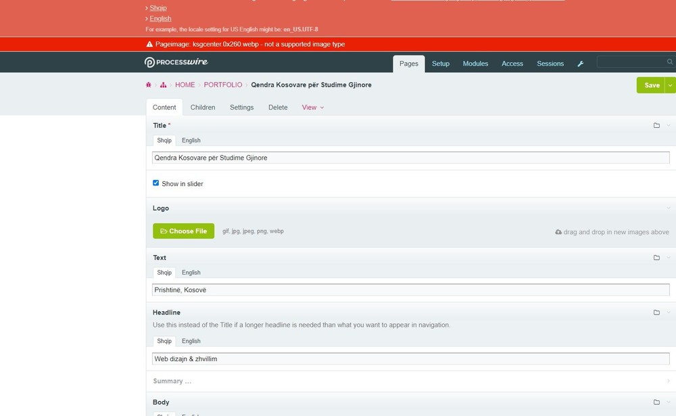
Task: Open the Modules menu
Action: pos(475,64)
